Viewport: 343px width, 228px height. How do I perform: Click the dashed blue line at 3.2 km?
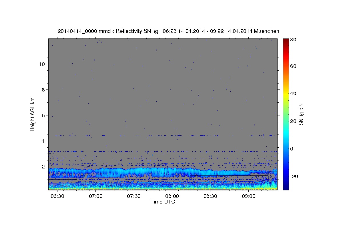(163, 152)
